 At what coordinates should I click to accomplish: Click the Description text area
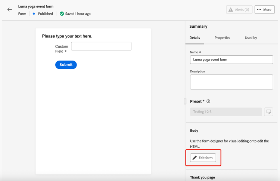(x=231, y=82)
